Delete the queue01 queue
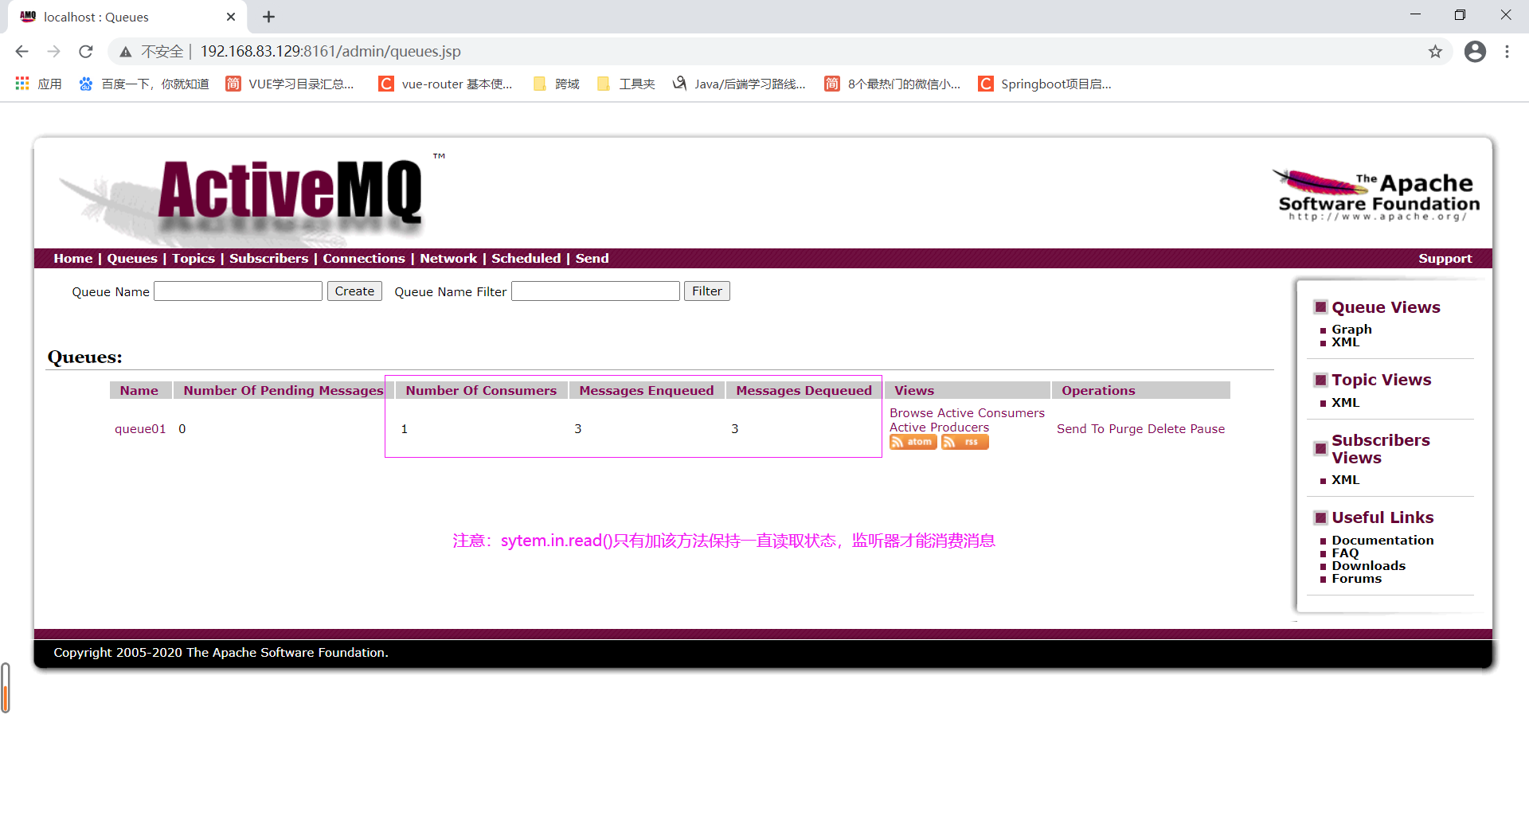Screen dimensions: 1529x820 pos(1166,429)
